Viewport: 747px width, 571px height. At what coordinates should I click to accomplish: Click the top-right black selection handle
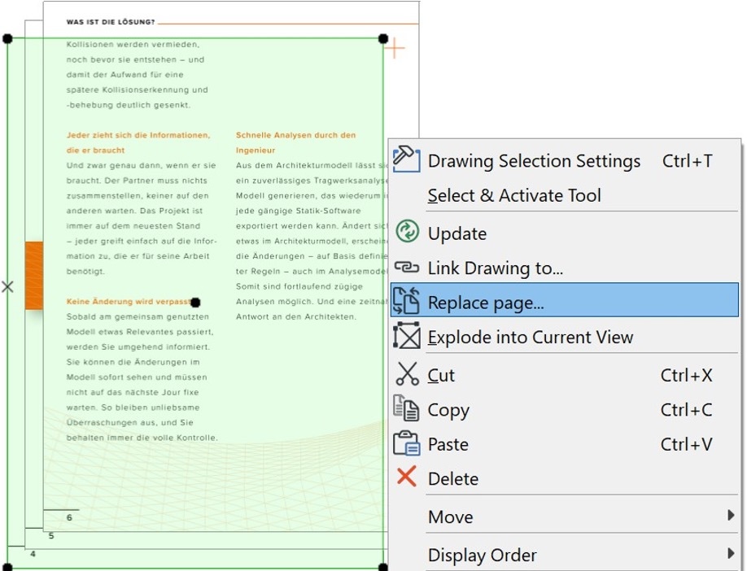click(383, 38)
